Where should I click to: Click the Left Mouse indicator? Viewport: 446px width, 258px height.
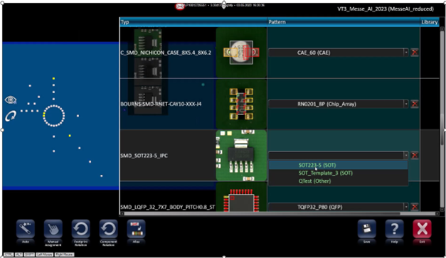pyautogui.click(x=44, y=254)
